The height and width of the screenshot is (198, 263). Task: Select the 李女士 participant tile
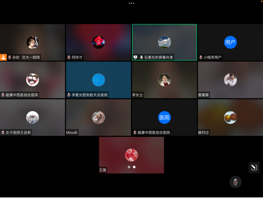pos(164,80)
